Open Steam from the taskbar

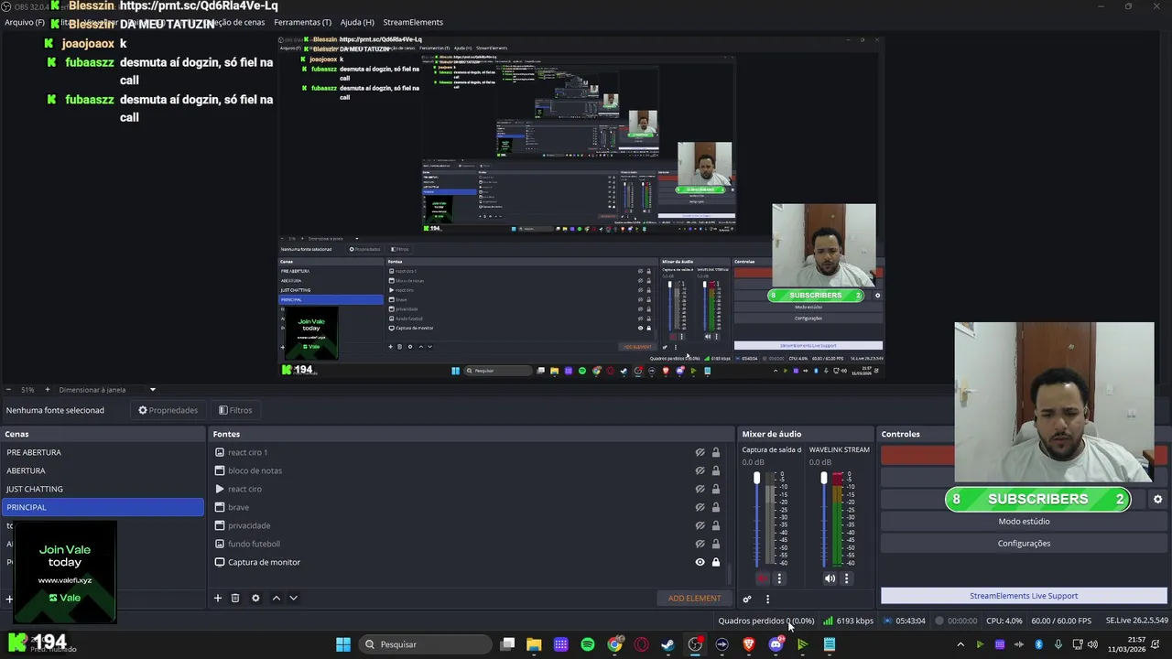pos(668,644)
